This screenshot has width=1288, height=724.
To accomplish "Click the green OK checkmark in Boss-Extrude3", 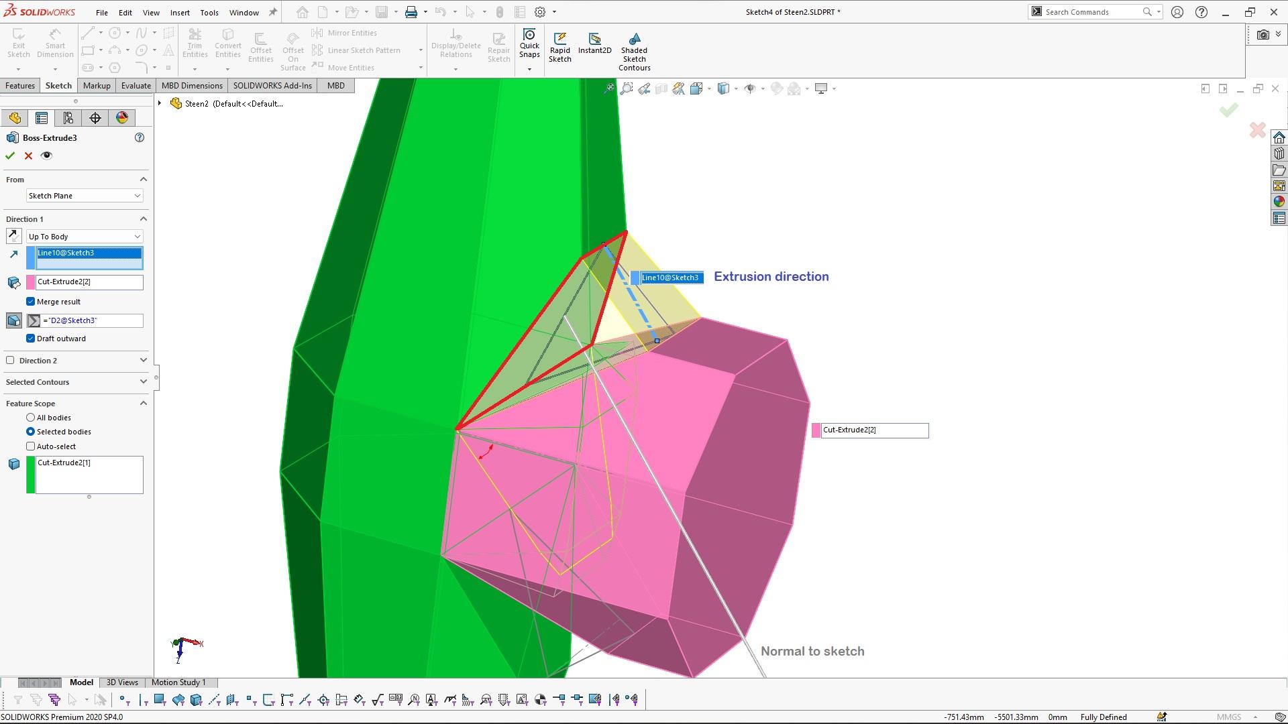I will [x=10, y=156].
